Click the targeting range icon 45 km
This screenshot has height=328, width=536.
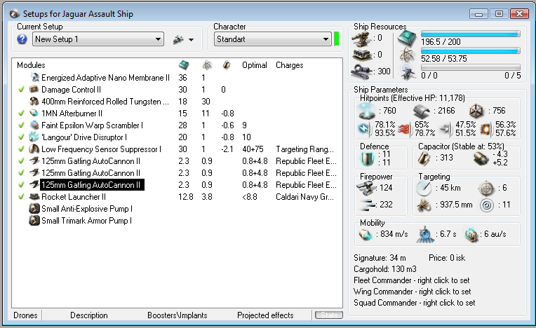click(x=424, y=188)
